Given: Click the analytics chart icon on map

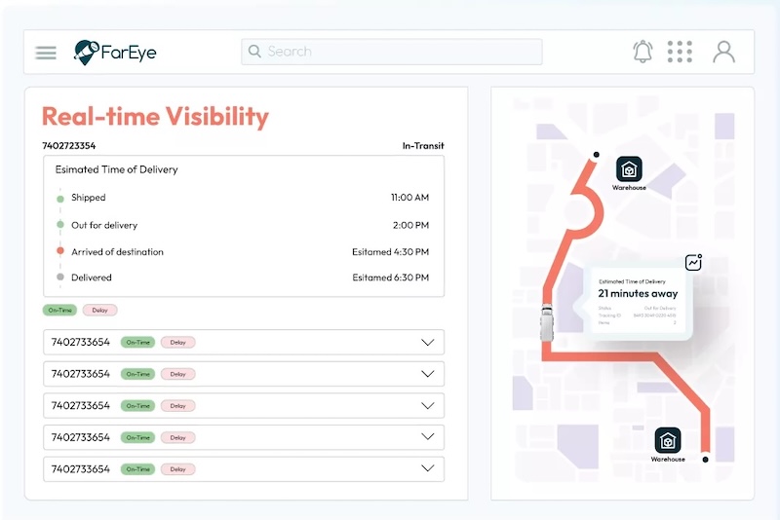Looking at the screenshot, I should click(x=693, y=262).
